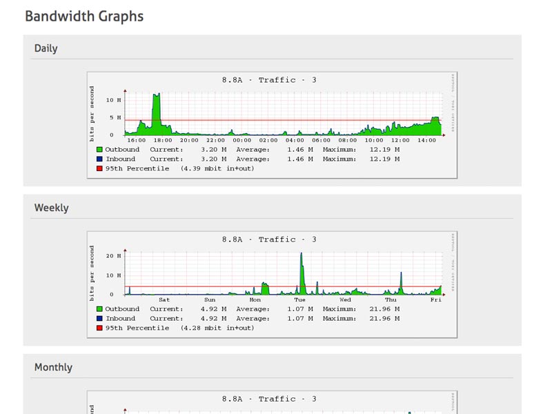Screen dimensions: 552x414
Task: Open the Daily traffic graph image
Action: click(272, 125)
